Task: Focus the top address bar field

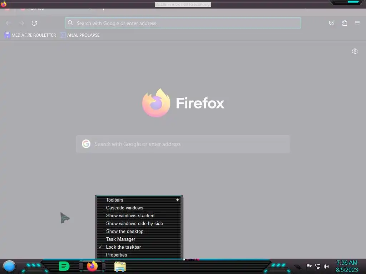Action: tap(183, 23)
